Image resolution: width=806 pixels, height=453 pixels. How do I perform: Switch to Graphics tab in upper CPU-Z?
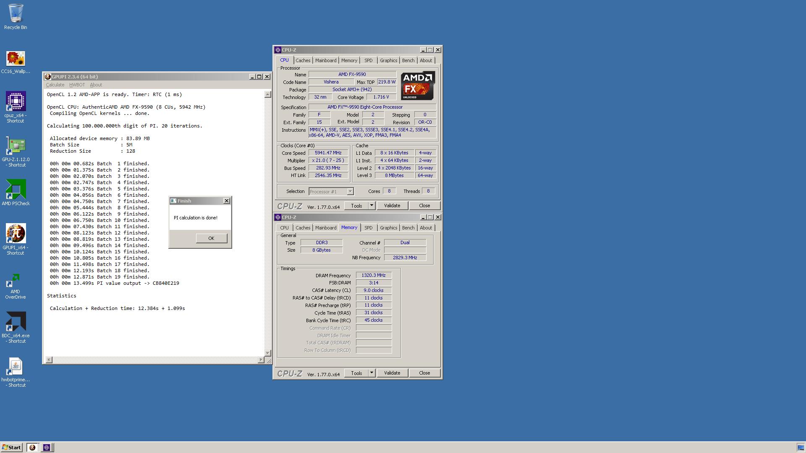click(388, 60)
